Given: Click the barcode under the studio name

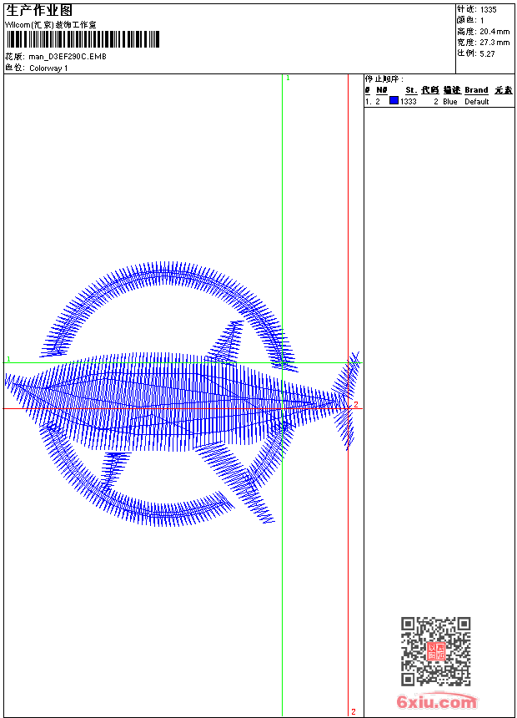Looking at the screenshot, I should pyautogui.click(x=83, y=39).
